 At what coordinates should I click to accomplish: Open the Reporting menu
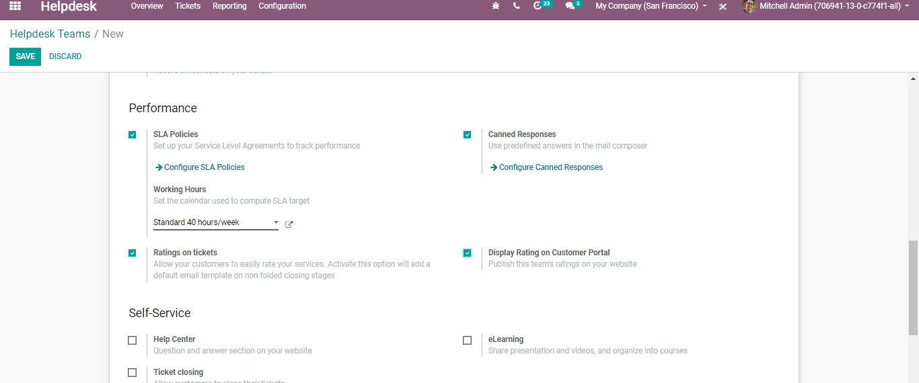pyautogui.click(x=229, y=6)
